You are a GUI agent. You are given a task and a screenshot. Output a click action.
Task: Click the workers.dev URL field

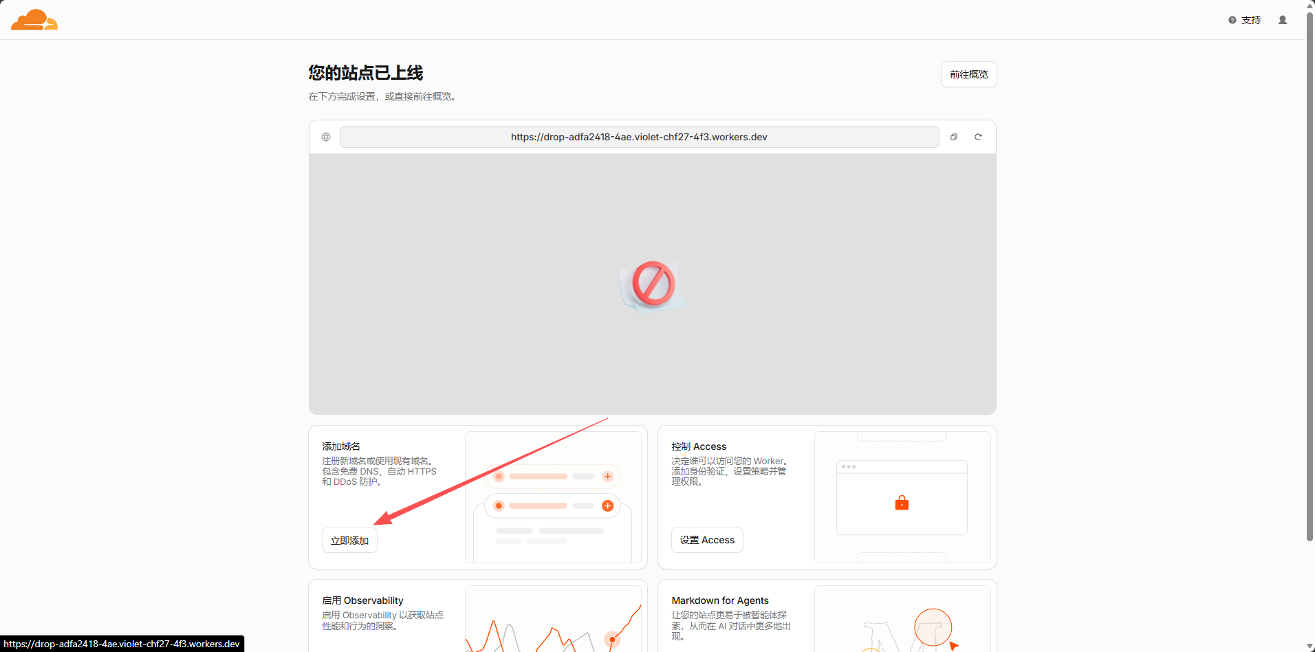pyautogui.click(x=639, y=137)
